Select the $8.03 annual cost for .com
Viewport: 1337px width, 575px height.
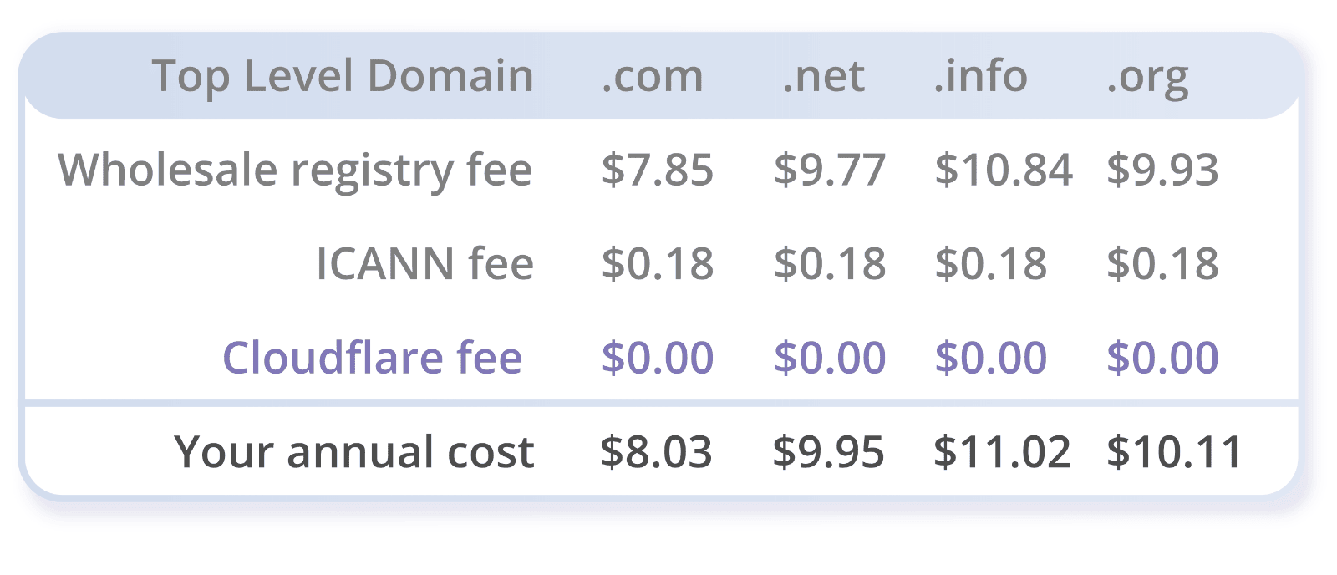coord(656,452)
